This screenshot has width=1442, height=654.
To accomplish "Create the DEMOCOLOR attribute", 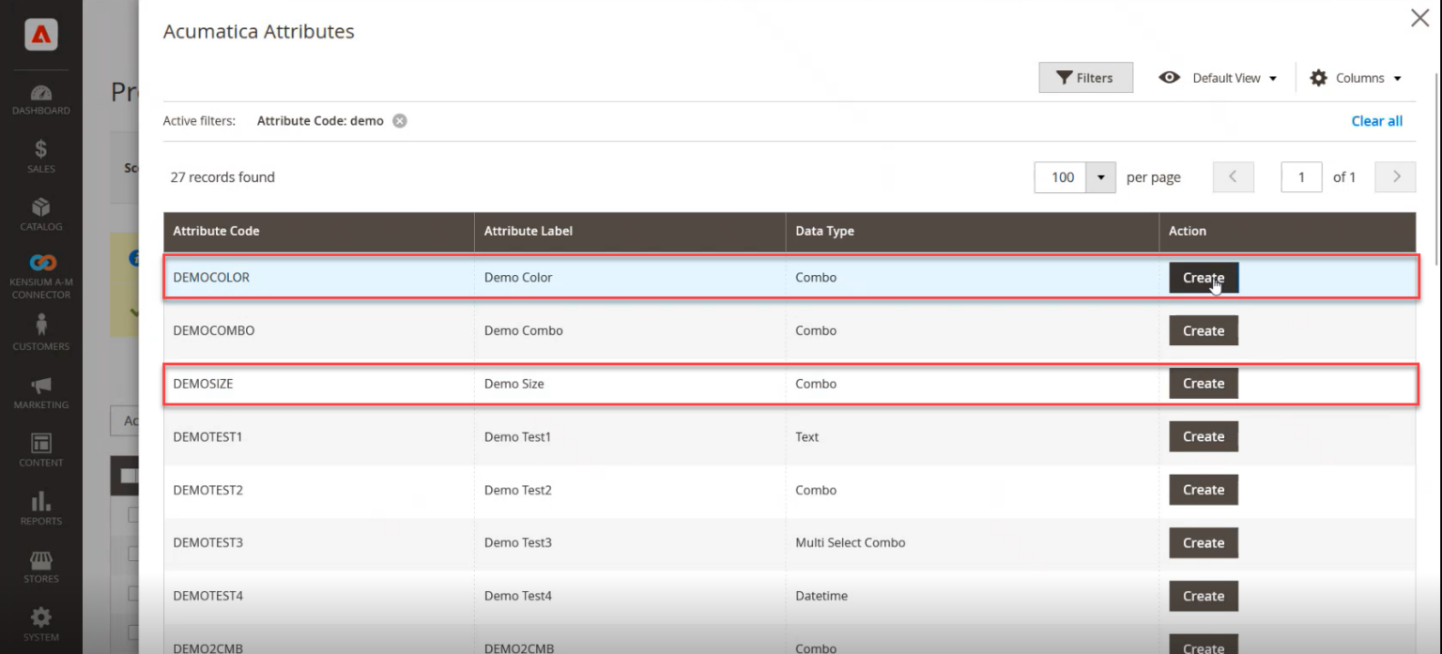I will point(1204,278).
